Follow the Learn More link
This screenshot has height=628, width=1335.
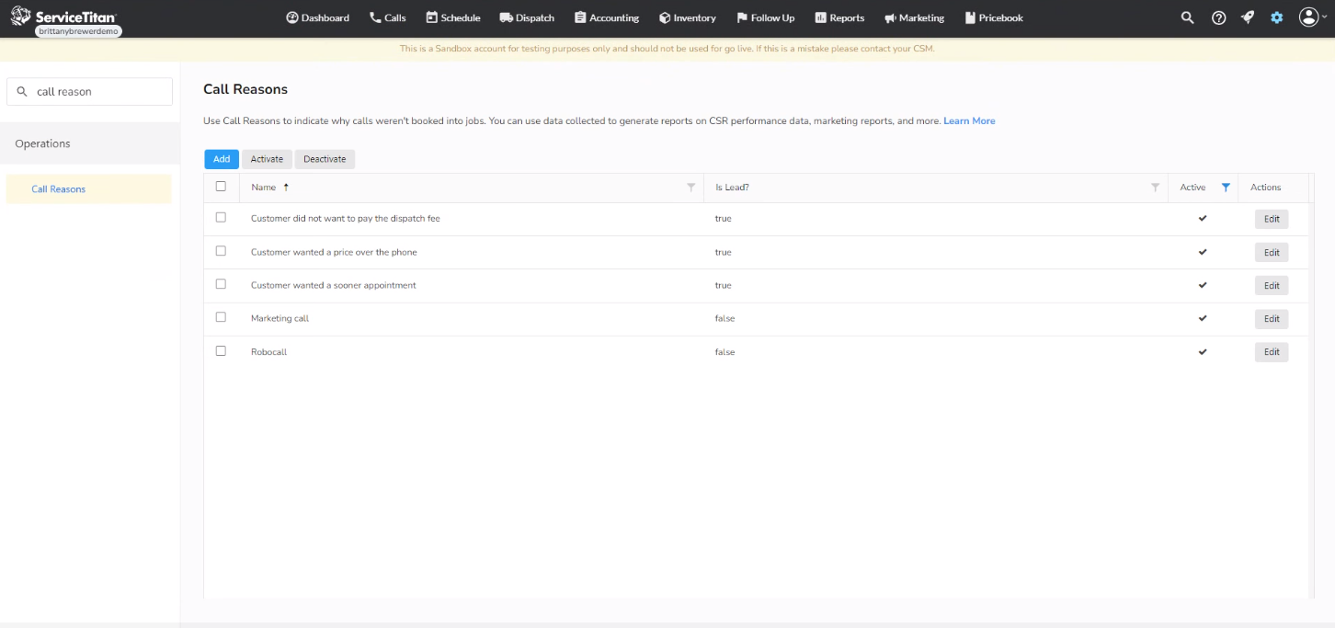click(969, 120)
